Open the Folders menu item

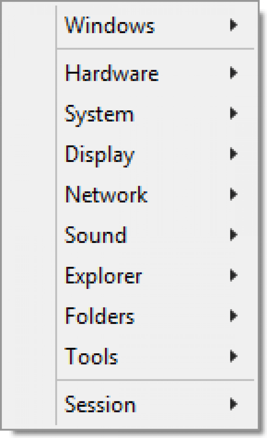100,316
